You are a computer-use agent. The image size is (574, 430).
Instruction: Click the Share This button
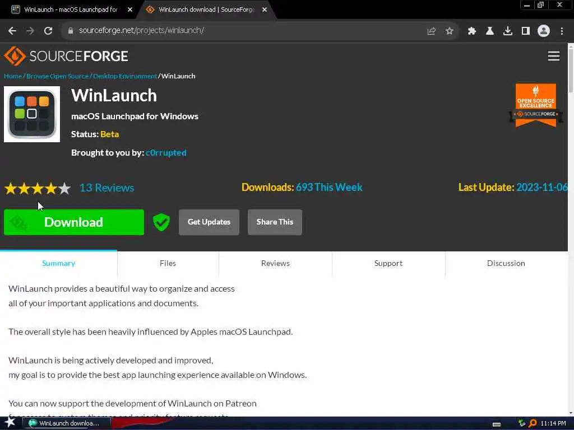tap(275, 222)
